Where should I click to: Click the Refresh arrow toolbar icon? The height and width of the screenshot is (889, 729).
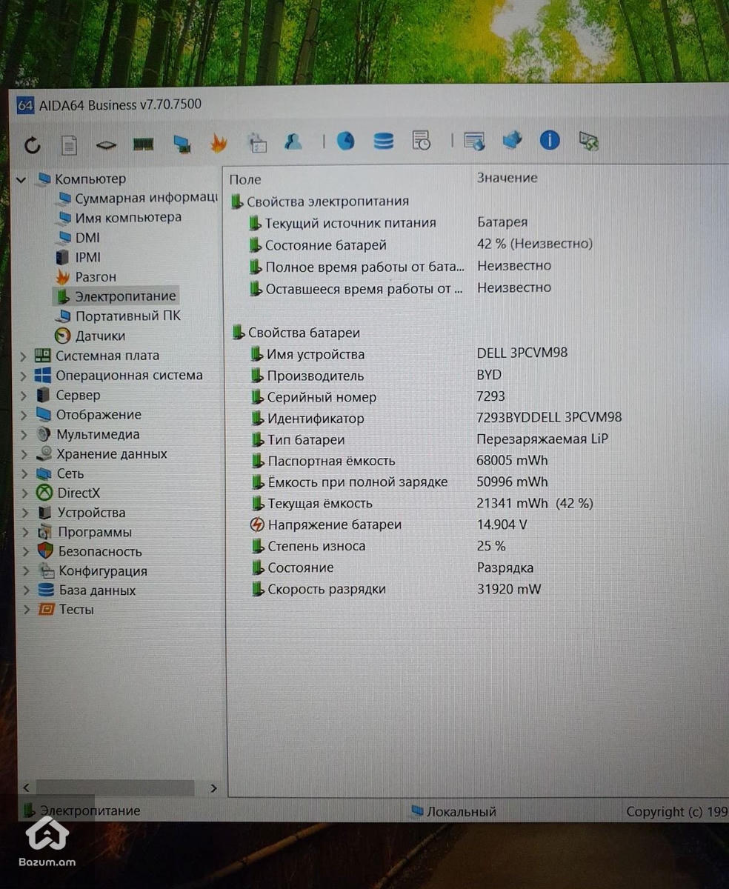[x=32, y=144]
